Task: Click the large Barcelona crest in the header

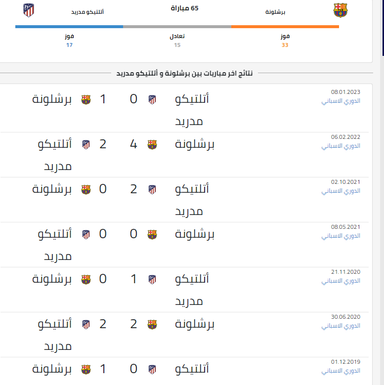Action: point(341,10)
